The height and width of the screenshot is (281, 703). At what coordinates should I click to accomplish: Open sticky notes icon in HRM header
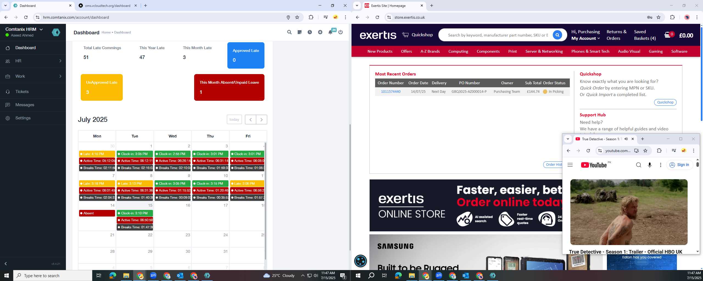pyautogui.click(x=300, y=32)
